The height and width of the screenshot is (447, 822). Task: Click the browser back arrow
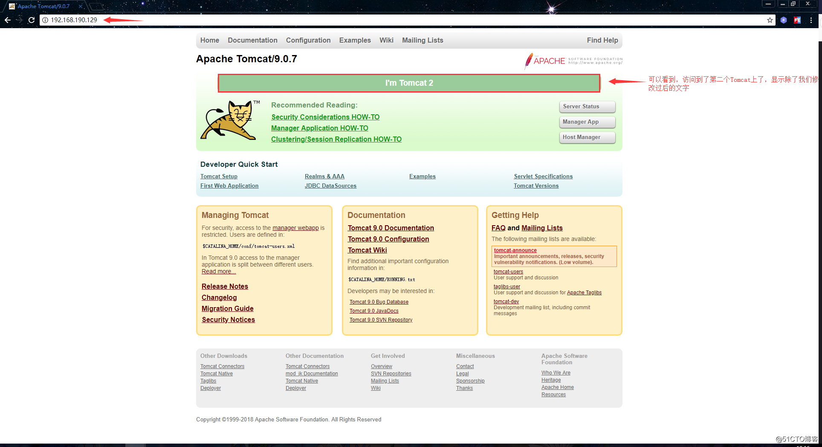click(8, 20)
